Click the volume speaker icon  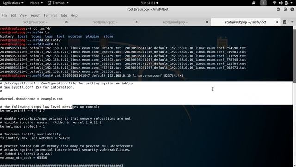coord(281,3)
